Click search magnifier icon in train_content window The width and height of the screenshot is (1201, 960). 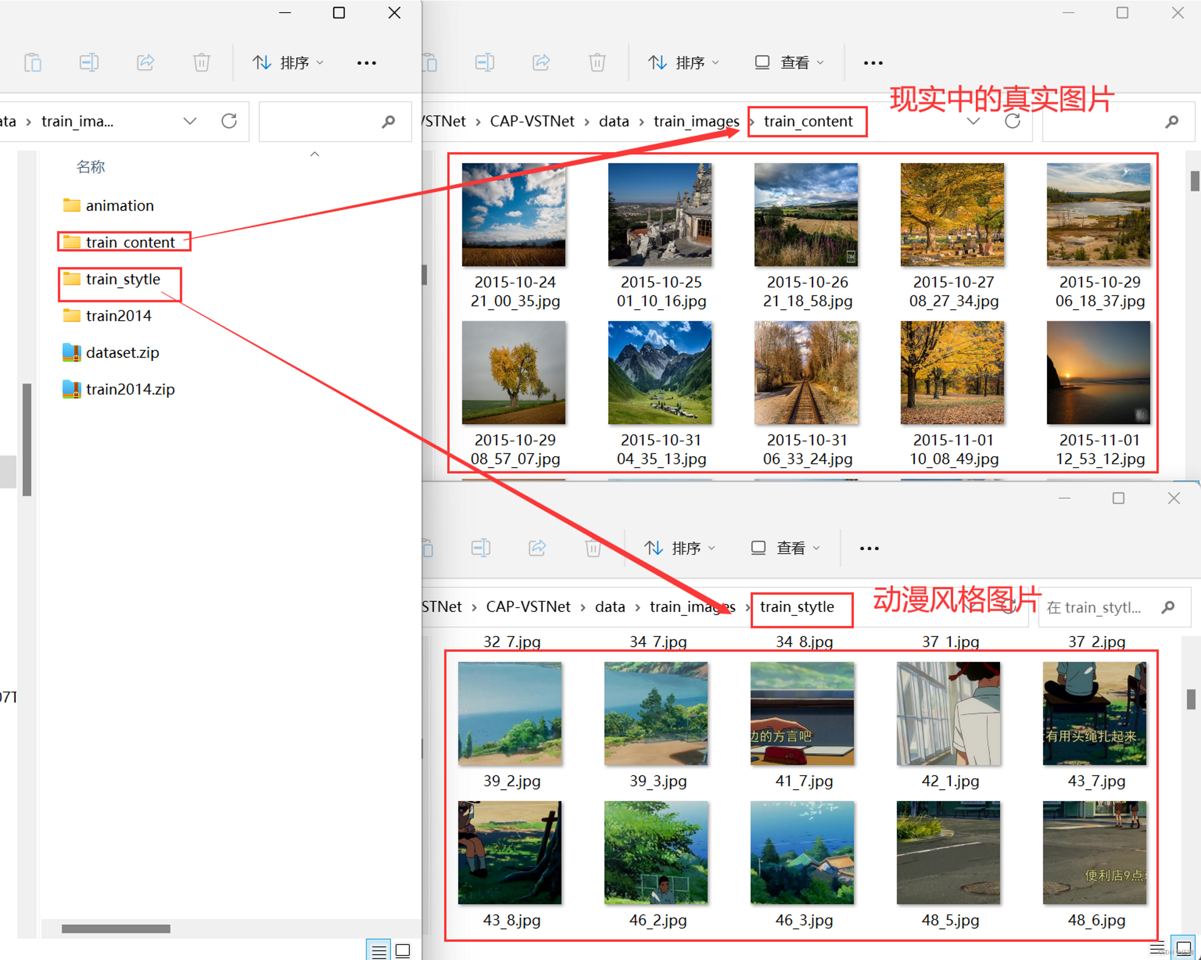[x=1171, y=121]
